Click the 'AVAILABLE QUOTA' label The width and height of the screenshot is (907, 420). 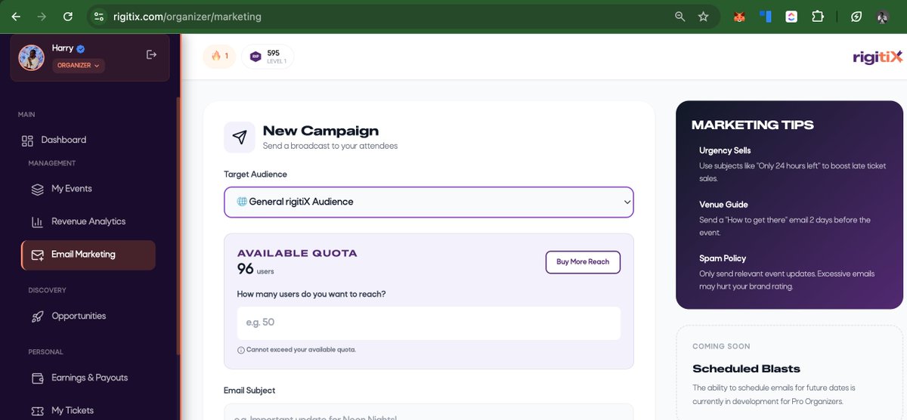[x=297, y=254]
